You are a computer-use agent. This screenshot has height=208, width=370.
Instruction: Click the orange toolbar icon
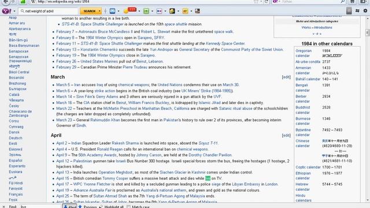(x=185, y=11)
